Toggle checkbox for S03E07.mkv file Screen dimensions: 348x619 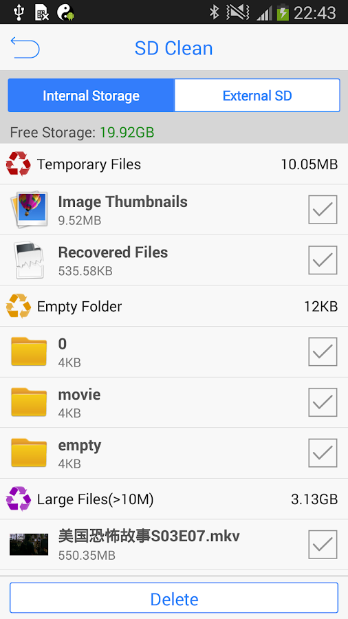[323, 545]
